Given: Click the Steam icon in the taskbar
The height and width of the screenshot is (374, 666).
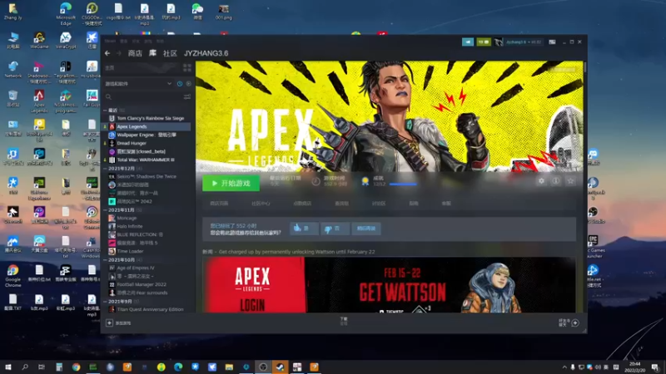Looking at the screenshot, I should click(280, 367).
